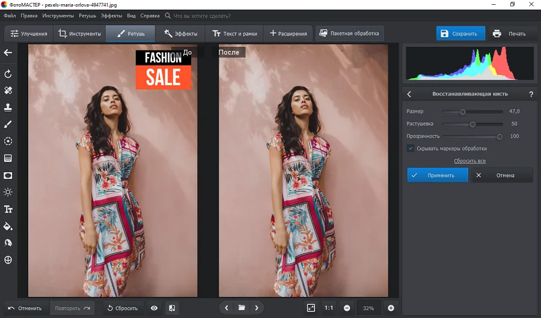Click the Применить button

click(438, 175)
